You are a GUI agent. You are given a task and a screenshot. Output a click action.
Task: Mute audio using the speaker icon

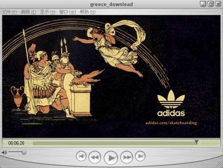click(4, 152)
